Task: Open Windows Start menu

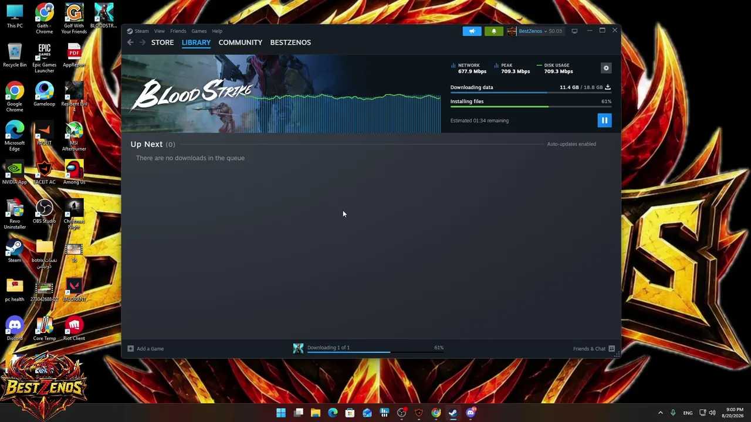Action: tap(281, 413)
